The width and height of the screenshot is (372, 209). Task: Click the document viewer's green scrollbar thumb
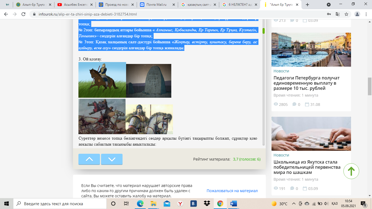(264, 31)
